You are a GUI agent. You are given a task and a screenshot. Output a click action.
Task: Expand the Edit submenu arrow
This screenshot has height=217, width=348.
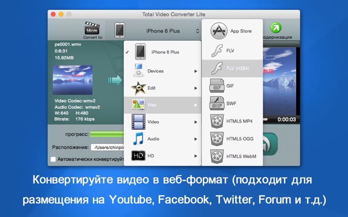[195, 88]
